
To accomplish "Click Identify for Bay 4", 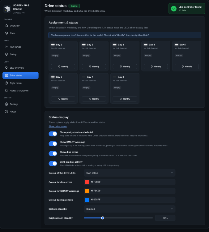I will (x=156, y=67).
